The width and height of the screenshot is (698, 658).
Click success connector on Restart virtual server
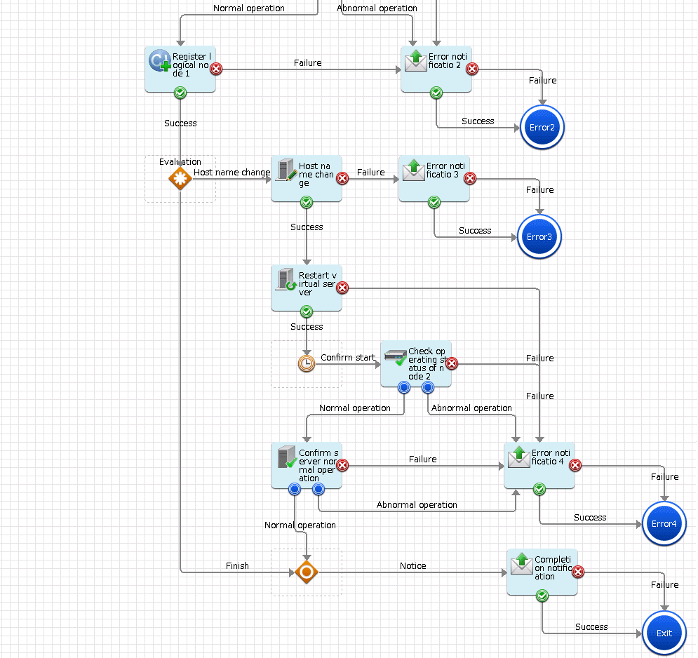point(307,311)
